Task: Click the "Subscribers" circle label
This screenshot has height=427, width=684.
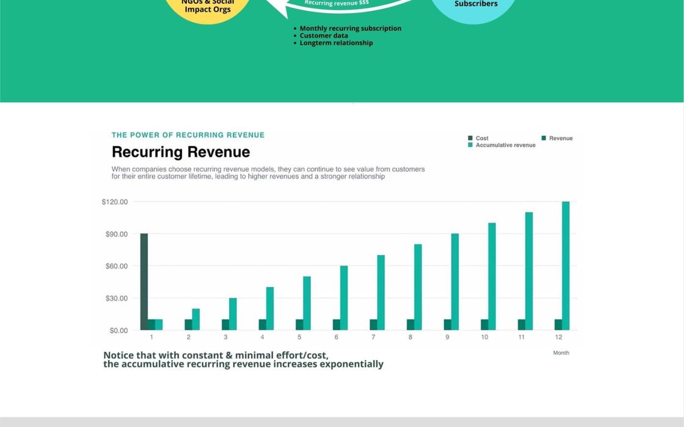Action: coord(476,4)
